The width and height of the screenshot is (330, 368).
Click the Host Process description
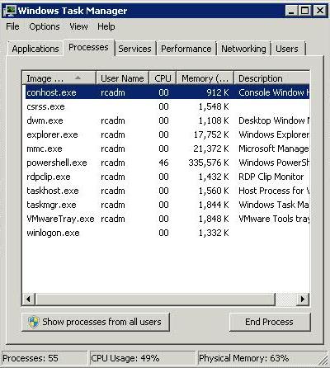coord(274,191)
